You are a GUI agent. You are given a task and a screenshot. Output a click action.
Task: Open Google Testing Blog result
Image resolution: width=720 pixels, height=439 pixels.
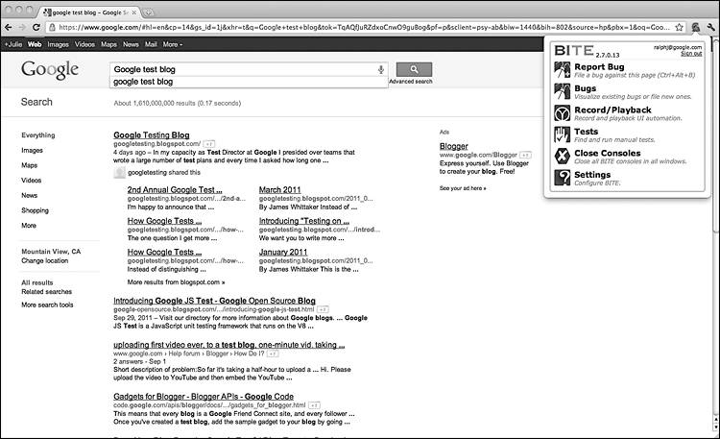pyautogui.click(x=152, y=135)
